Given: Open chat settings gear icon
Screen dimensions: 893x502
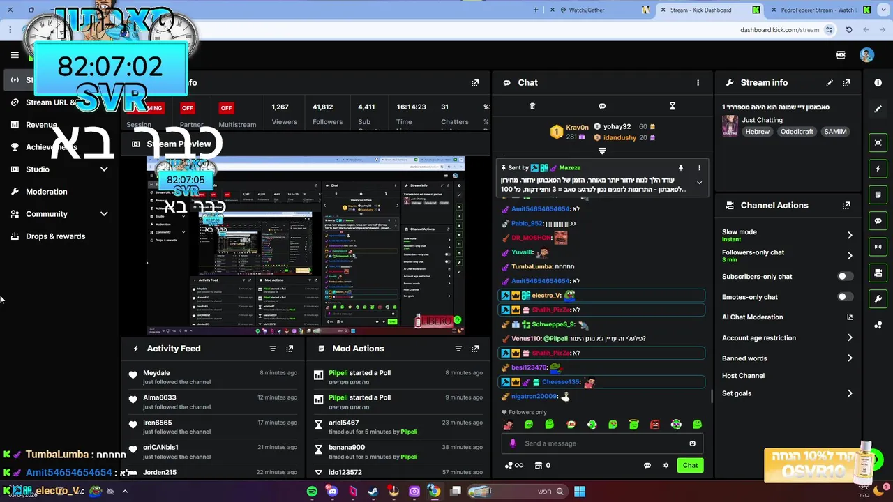Looking at the screenshot, I should (x=666, y=465).
